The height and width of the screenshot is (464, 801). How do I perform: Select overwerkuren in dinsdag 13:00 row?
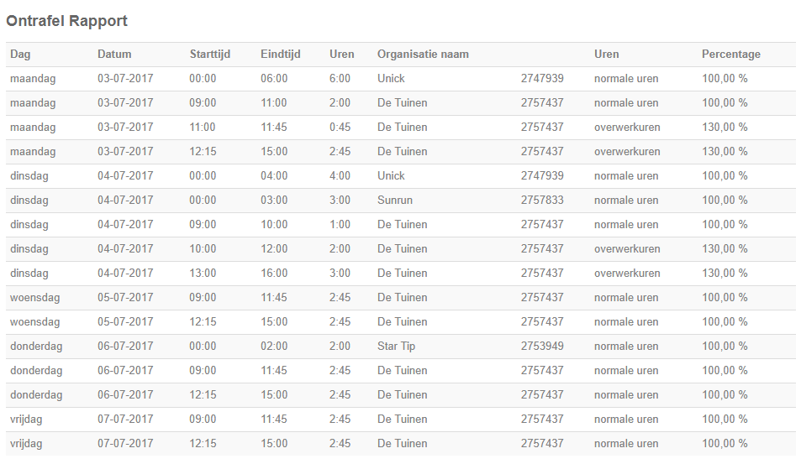click(x=627, y=274)
